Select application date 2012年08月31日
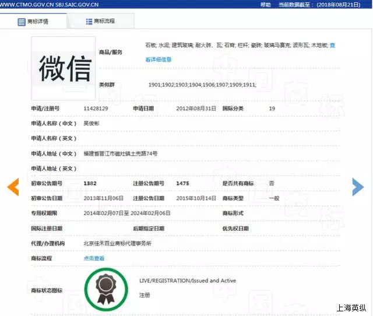Viewport: 373px width, 316px height. (x=196, y=108)
